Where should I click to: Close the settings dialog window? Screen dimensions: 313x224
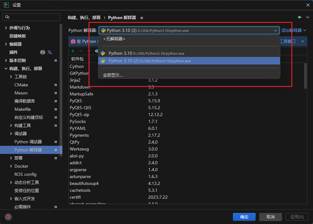[308, 5]
